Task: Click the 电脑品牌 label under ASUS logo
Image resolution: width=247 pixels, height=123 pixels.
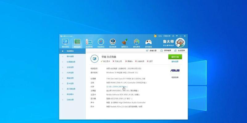Action: click(x=175, y=77)
